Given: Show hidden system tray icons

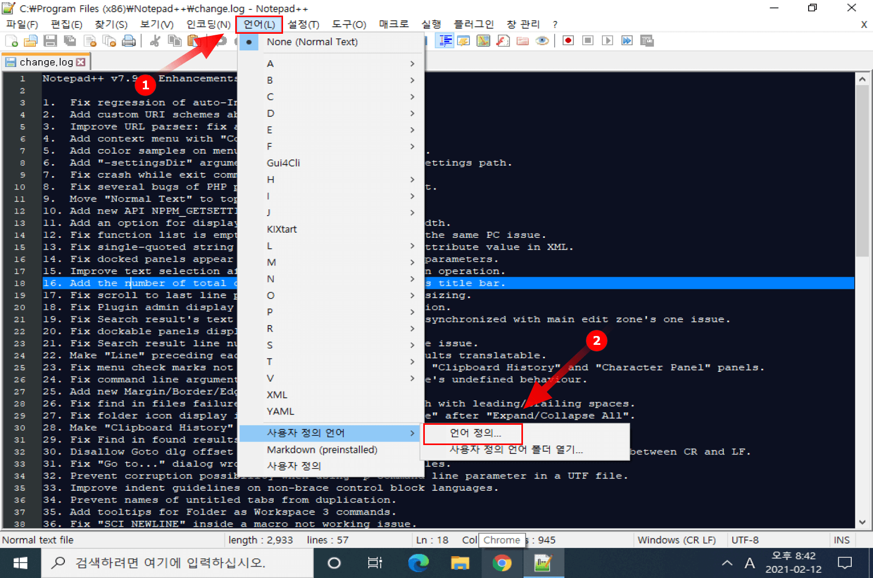Looking at the screenshot, I should pos(727,563).
